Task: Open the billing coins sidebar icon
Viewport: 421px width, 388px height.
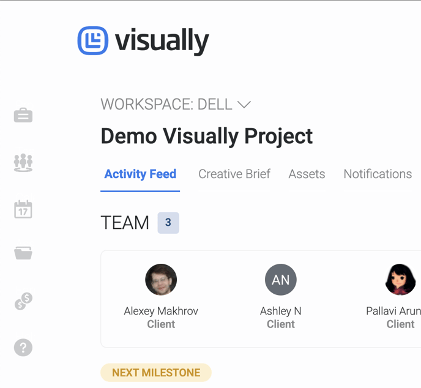Action: [23, 301]
